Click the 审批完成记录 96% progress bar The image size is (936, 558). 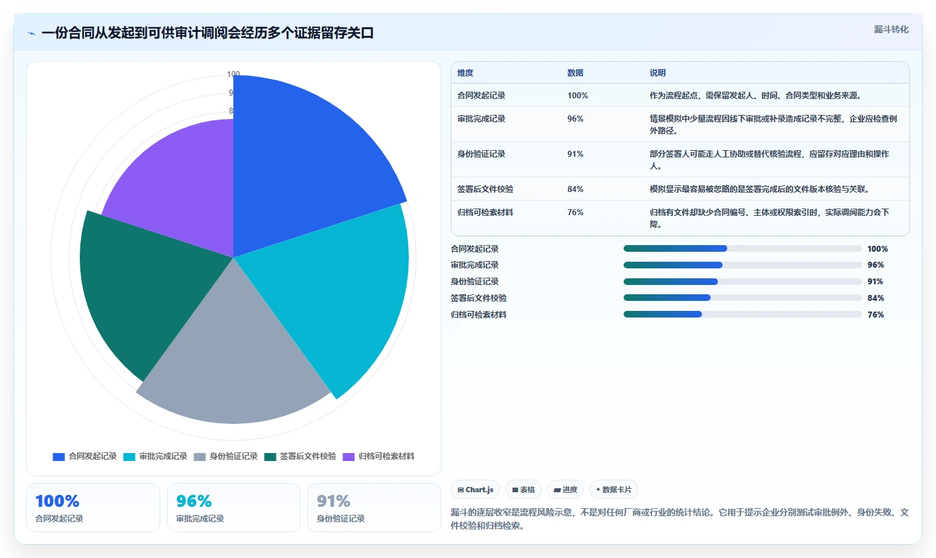pyautogui.click(x=743, y=265)
